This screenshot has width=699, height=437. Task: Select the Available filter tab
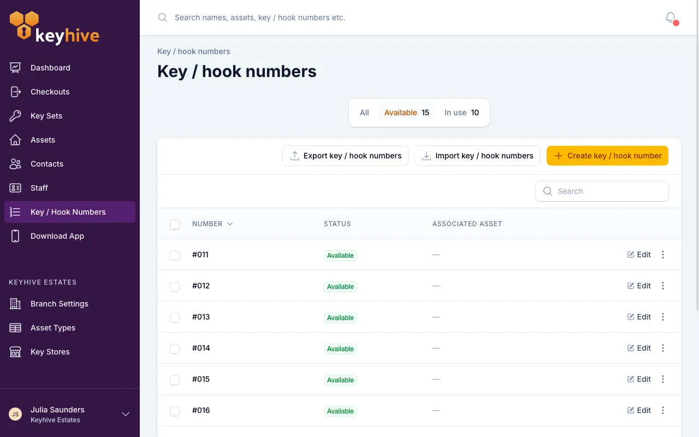click(x=407, y=113)
